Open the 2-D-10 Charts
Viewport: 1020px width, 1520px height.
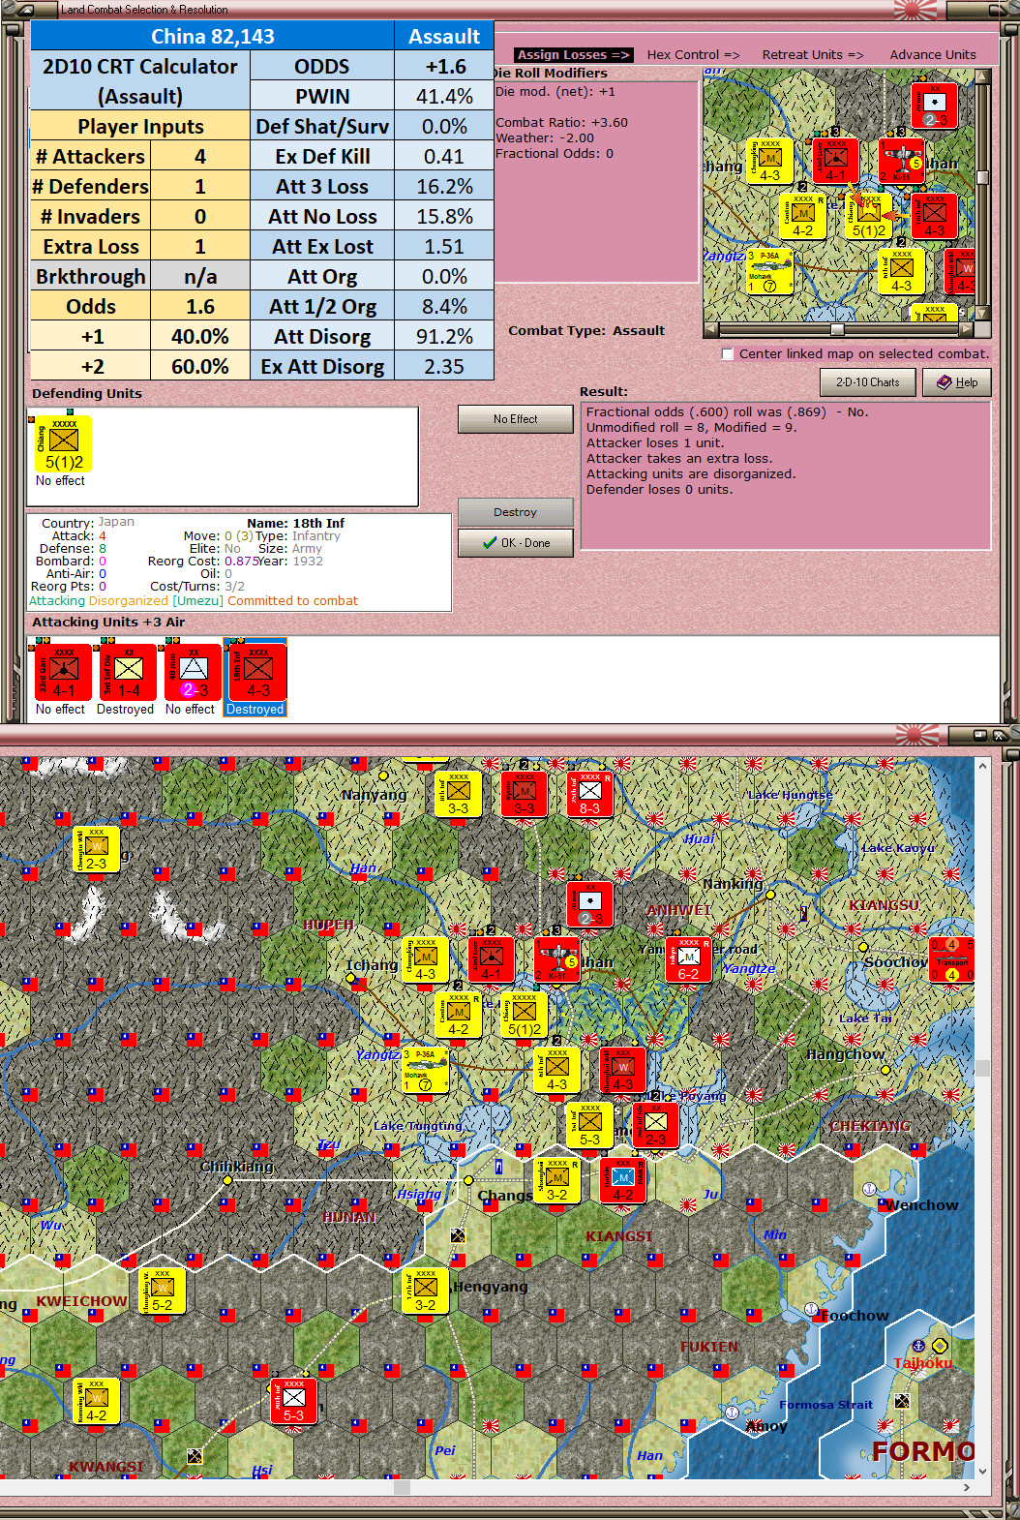pyautogui.click(x=868, y=382)
